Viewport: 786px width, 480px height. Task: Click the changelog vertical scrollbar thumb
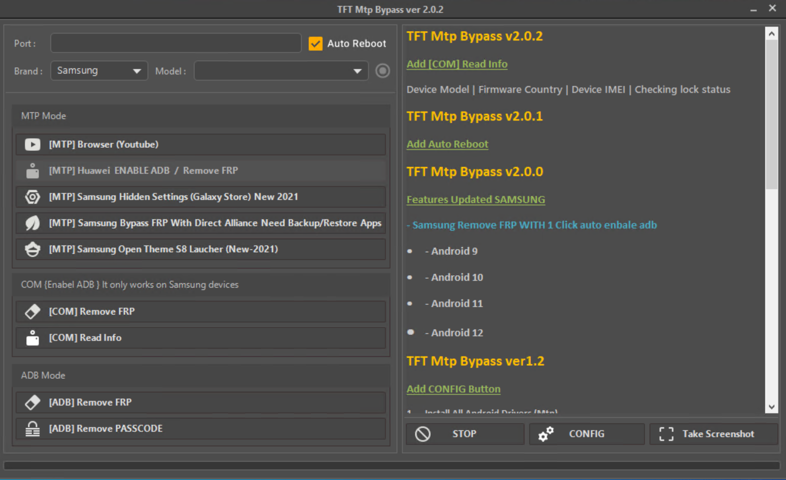tap(772, 114)
